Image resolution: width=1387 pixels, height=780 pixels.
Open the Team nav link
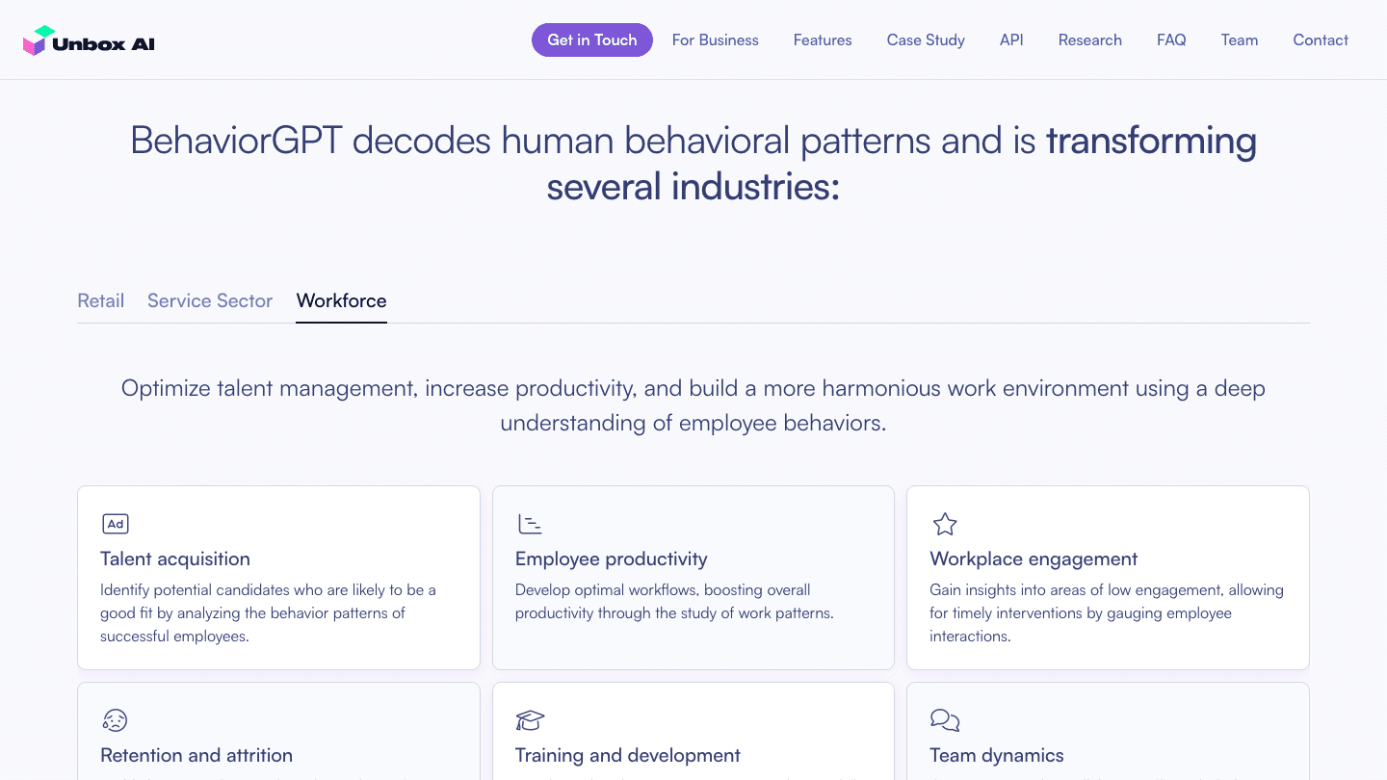pyautogui.click(x=1240, y=40)
